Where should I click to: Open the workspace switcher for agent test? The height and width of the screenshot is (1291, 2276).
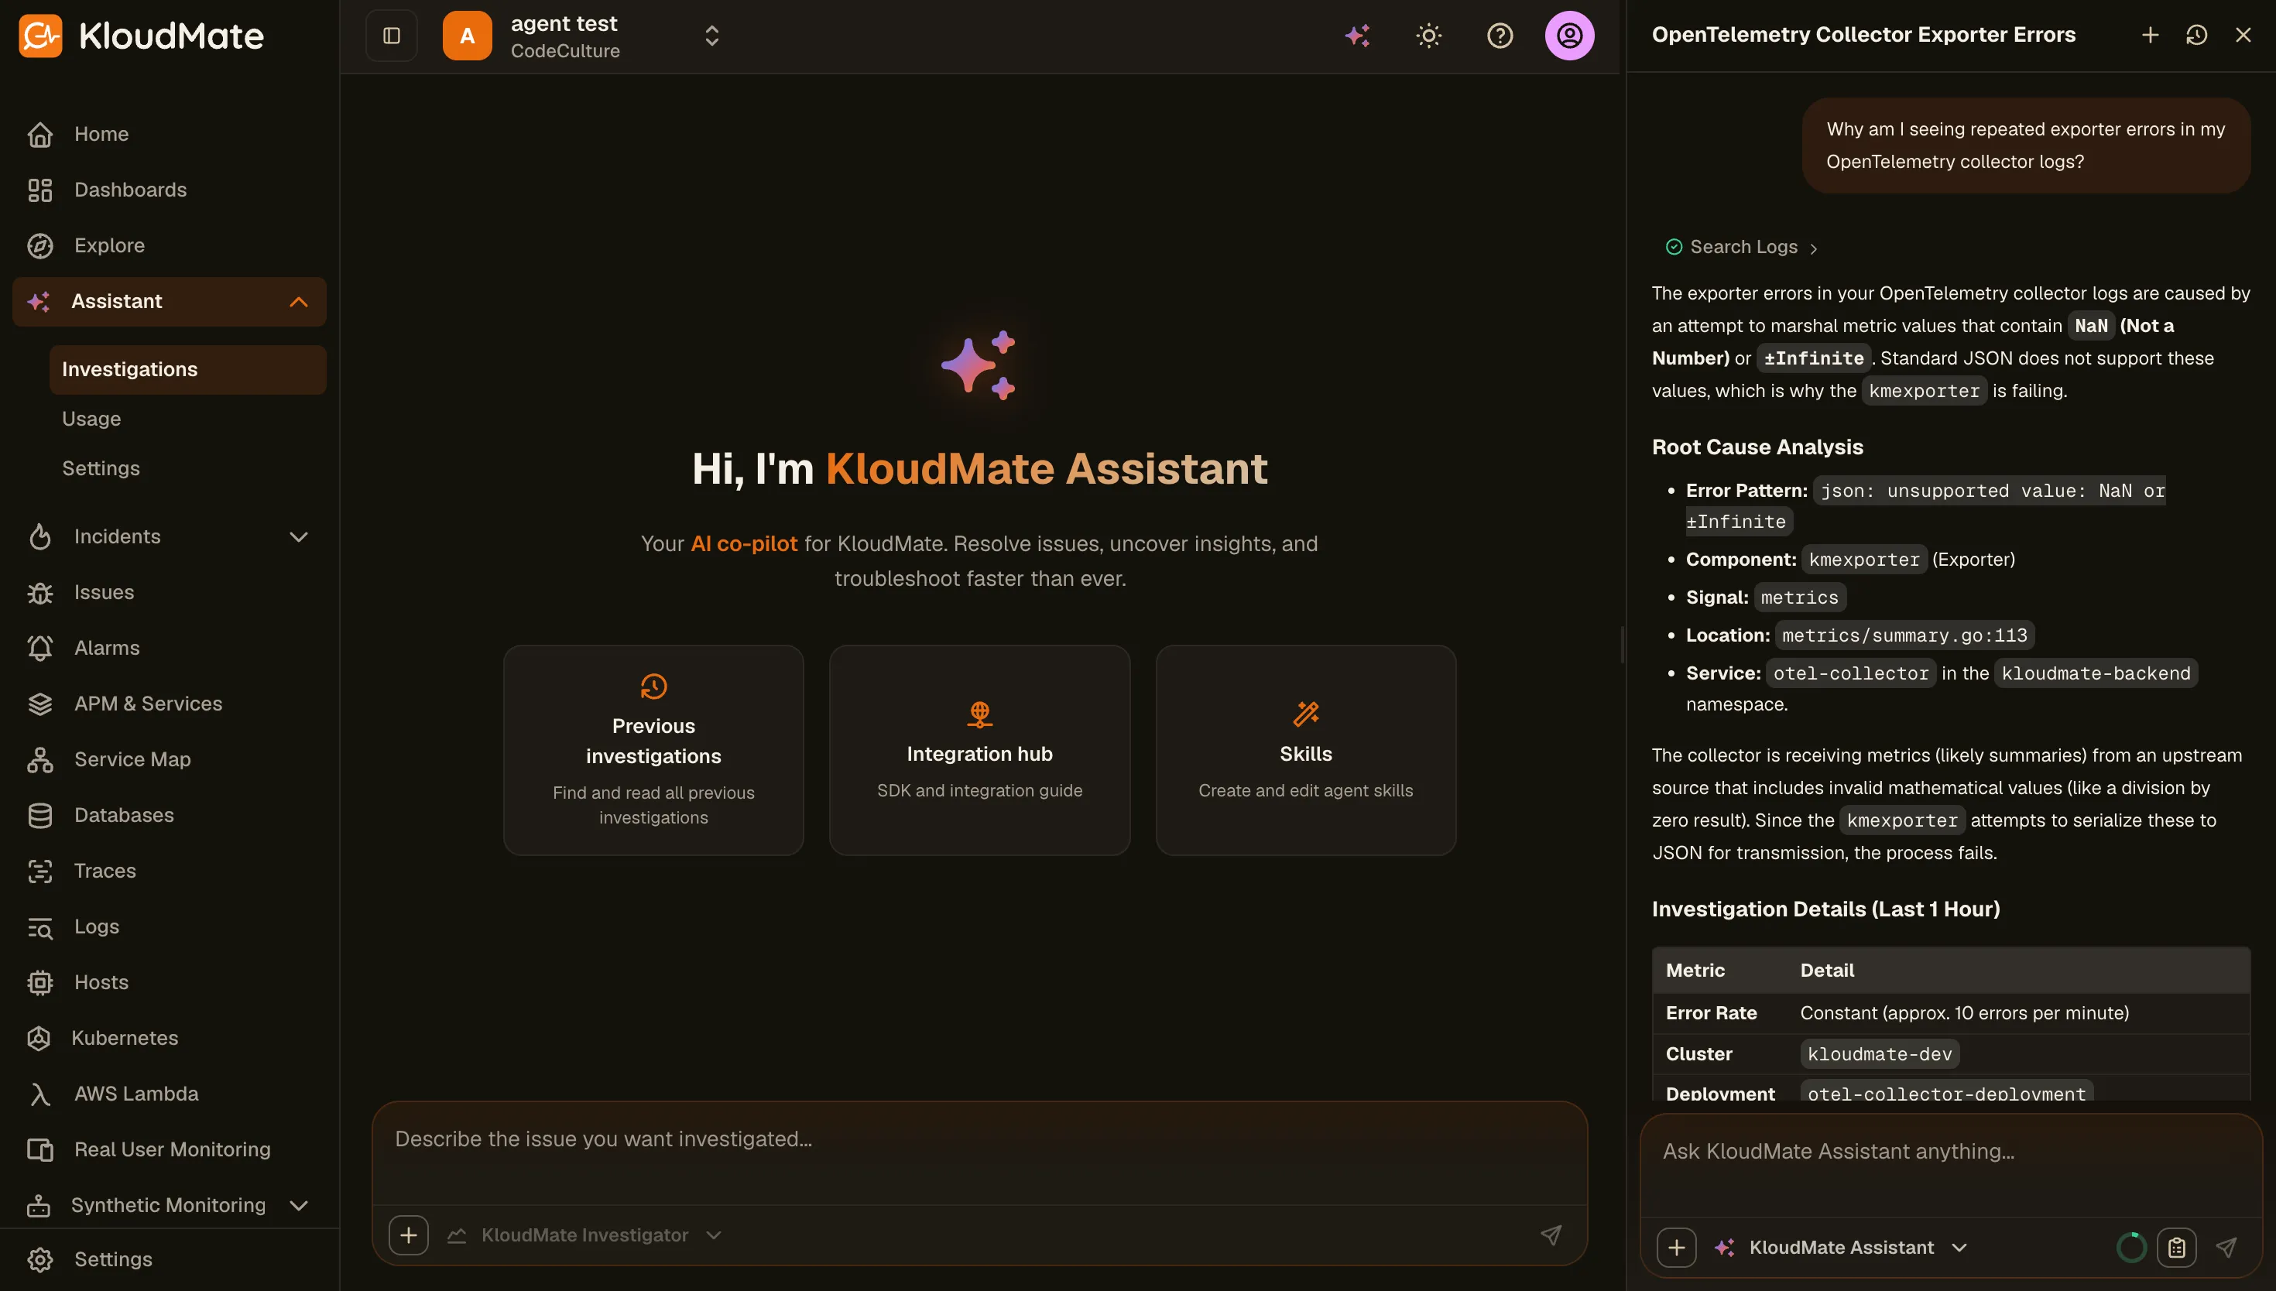tap(711, 36)
